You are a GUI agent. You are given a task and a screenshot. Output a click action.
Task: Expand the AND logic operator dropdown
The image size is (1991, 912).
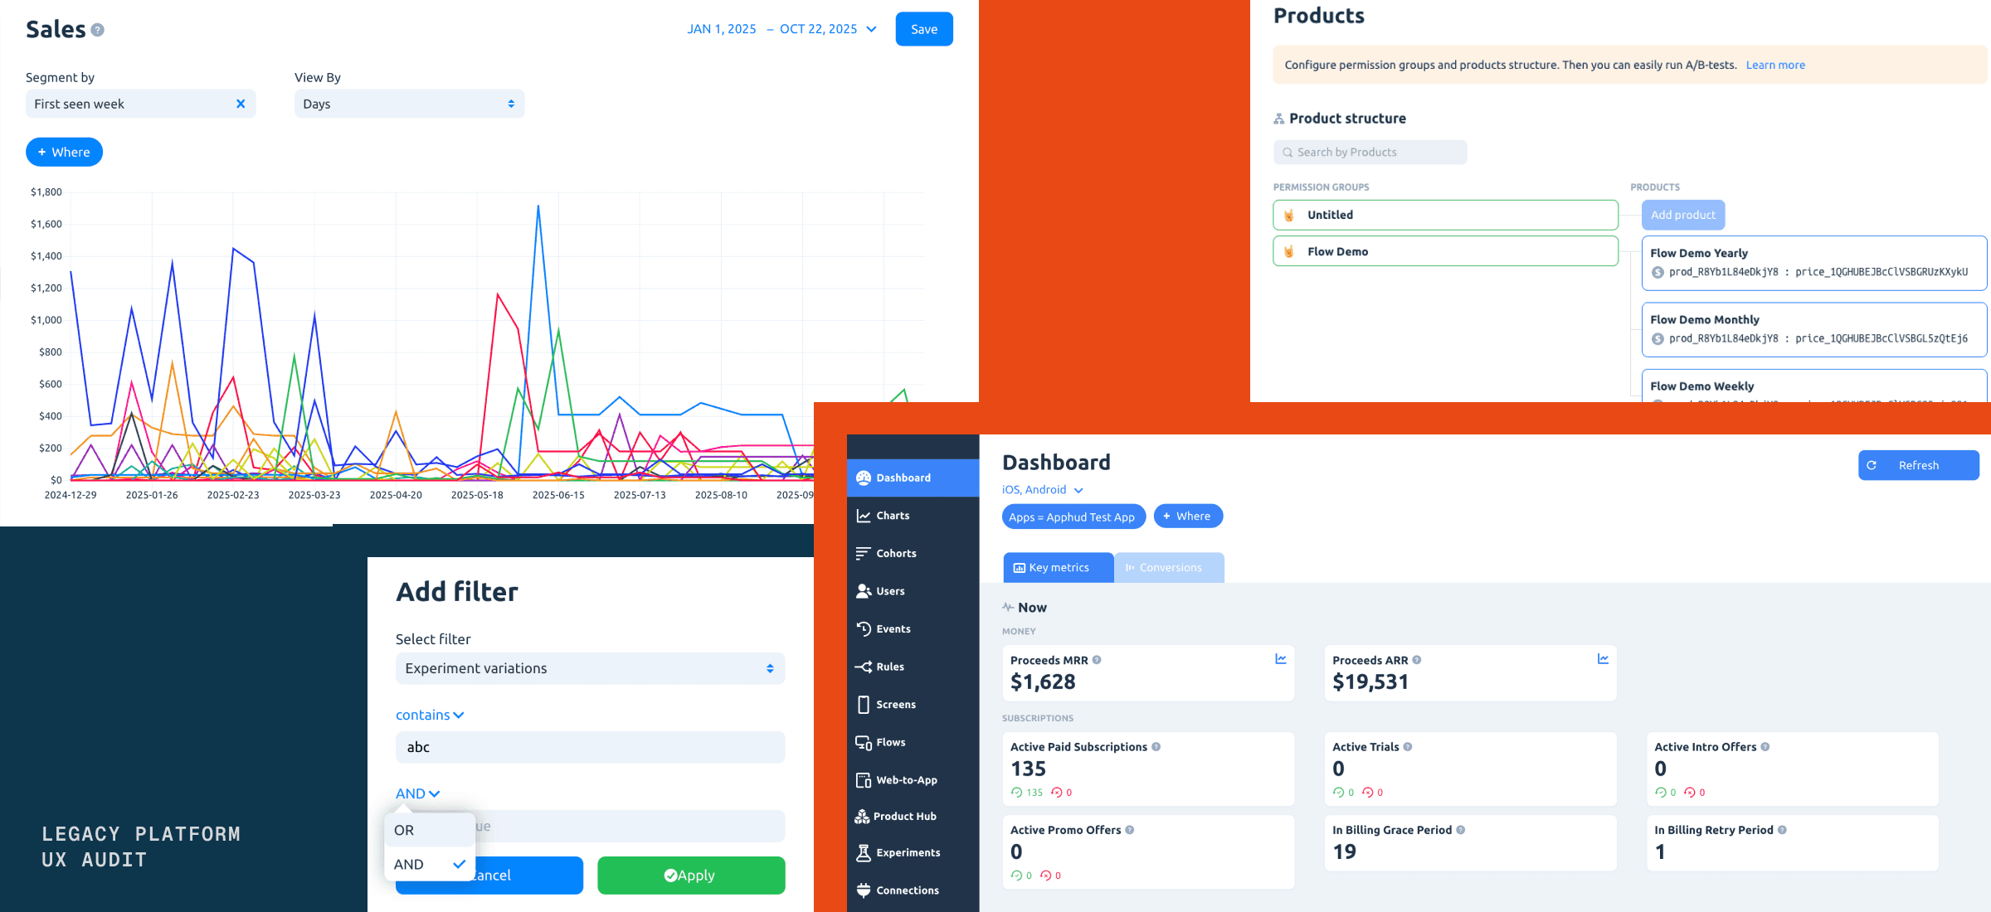click(x=417, y=793)
